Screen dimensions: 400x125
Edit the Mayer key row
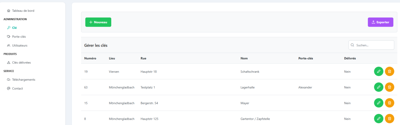click(378, 103)
